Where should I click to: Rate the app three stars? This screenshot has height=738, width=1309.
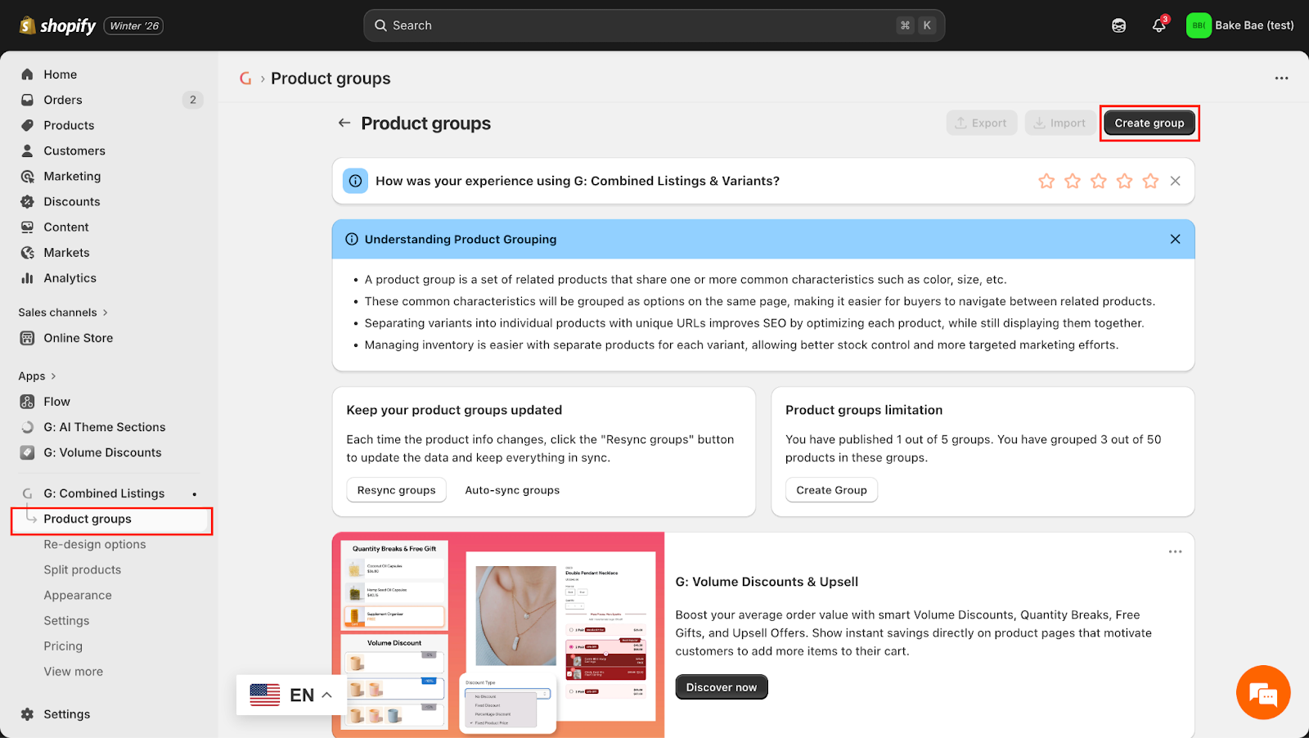1099,181
